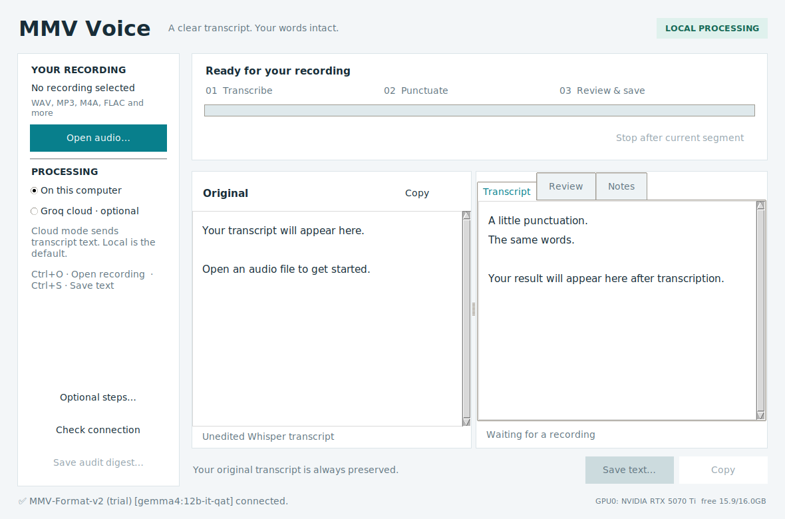785x519 pixels.
Task: Copy the Original transcript via header Copy
Action: (417, 193)
